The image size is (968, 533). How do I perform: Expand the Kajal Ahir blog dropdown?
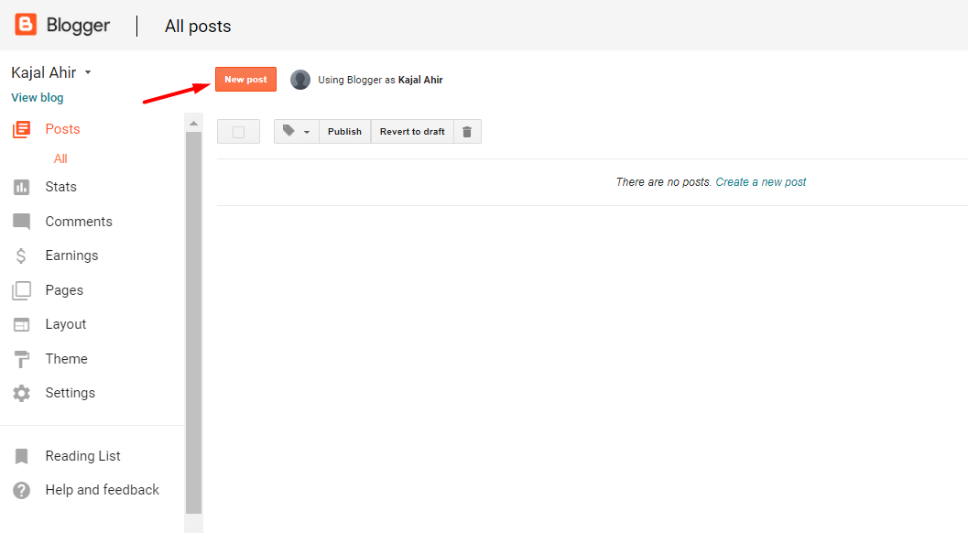(x=88, y=72)
